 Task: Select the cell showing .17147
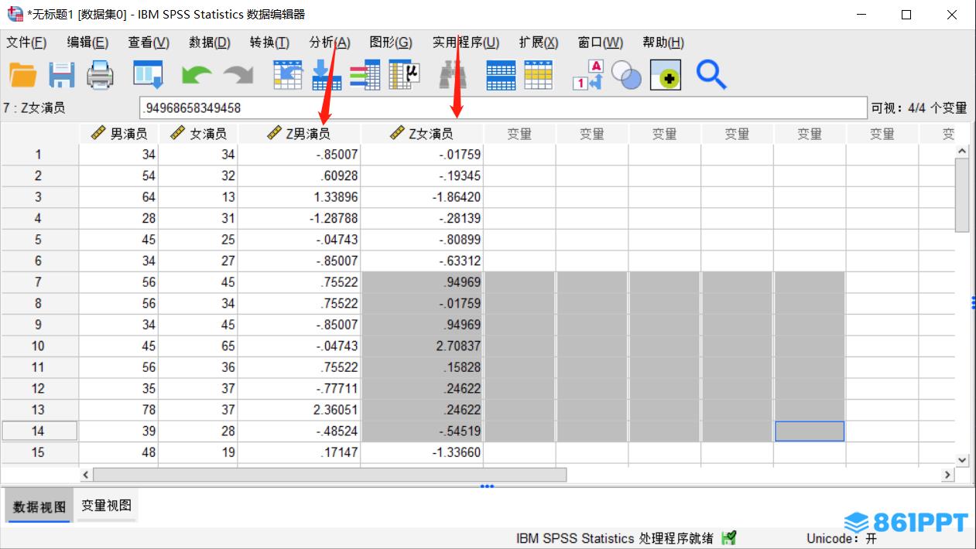[x=299, y=452]
